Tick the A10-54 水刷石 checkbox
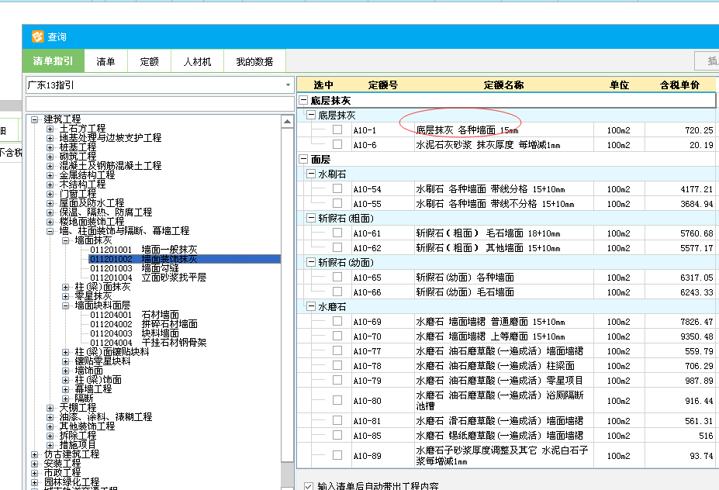Screen dimensions: 719x490 (337, 188)
